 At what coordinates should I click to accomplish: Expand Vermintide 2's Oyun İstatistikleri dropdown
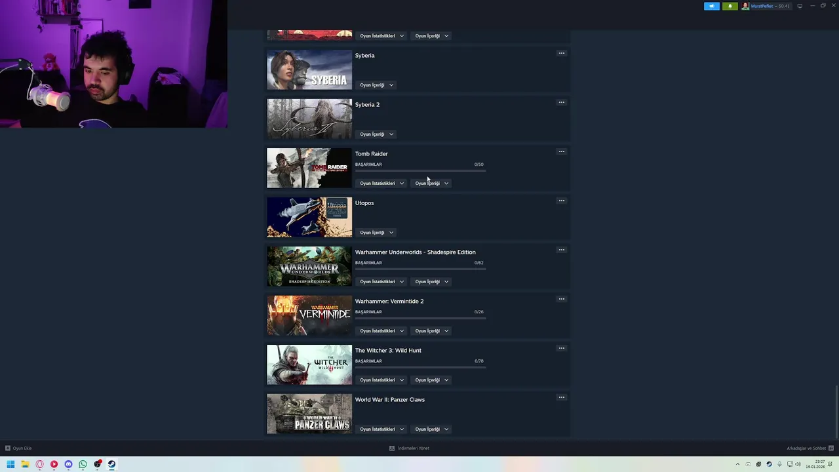tap(381, 331)
